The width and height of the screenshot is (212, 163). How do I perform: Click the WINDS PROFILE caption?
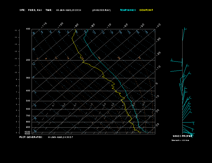click(x=183, y=136)
